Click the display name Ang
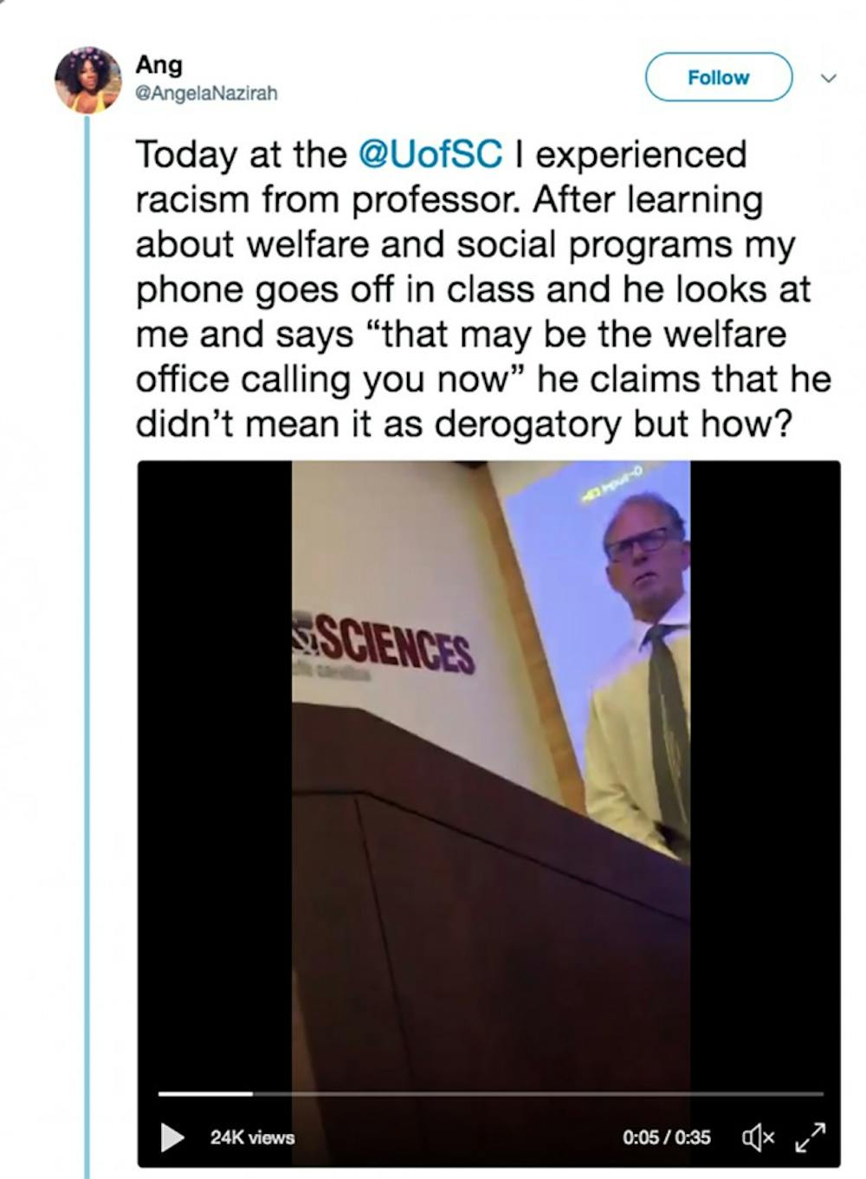 pyautogui.click(x=158, y=64)
